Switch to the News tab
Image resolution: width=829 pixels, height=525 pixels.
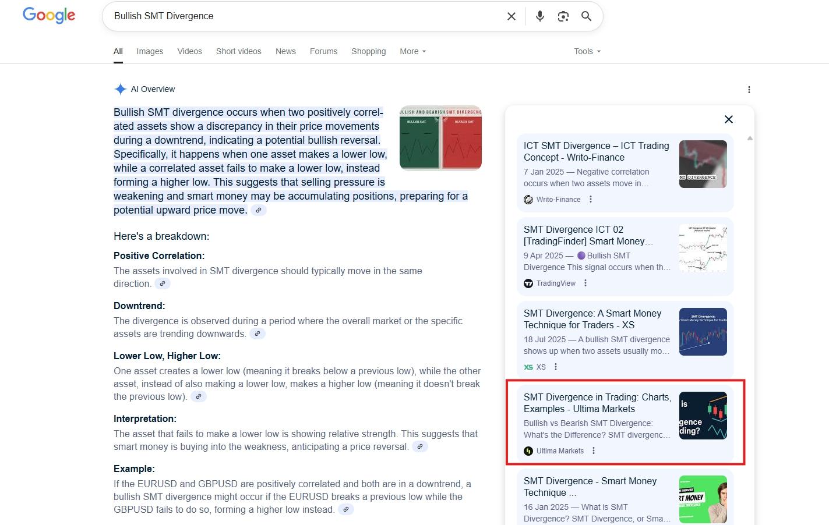point(285,51)
